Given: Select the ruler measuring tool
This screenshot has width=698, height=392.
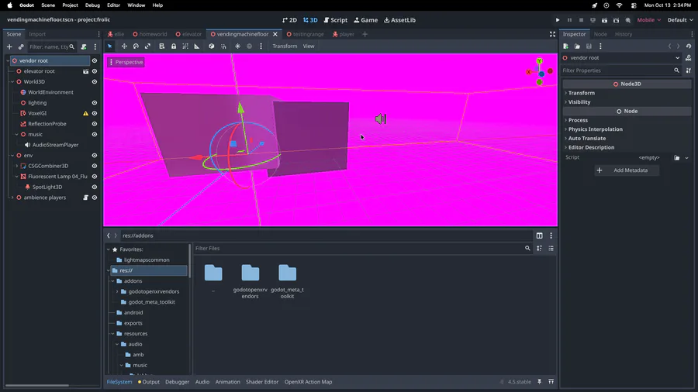Looking at the screenshot, I should [x=197, y=46].
